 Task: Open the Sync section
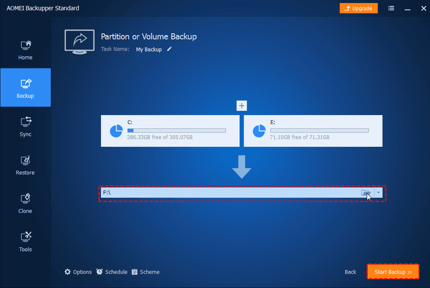point(25,126)
